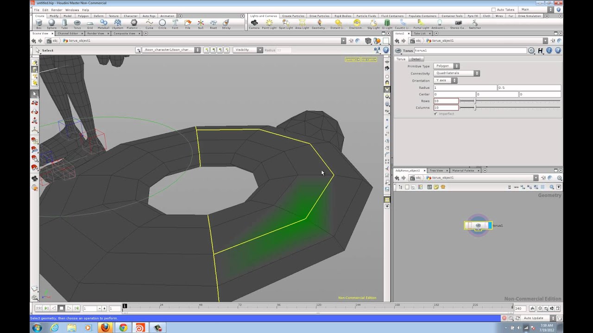The image size is (593, 333).
Task: Create a Grid from the shelf
Action: [90, 24]
